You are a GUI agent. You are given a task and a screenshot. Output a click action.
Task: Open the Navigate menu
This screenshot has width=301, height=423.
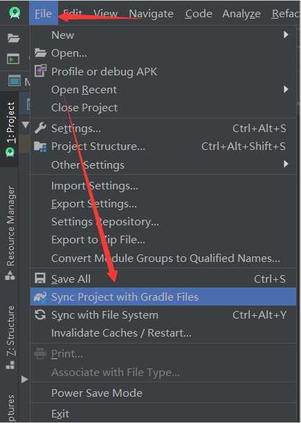(151, 14)
